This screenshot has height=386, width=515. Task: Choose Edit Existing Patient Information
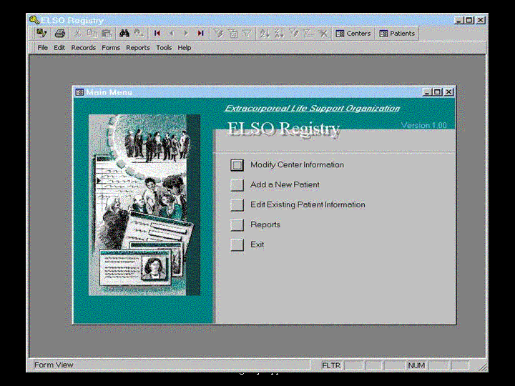point(237,205)
